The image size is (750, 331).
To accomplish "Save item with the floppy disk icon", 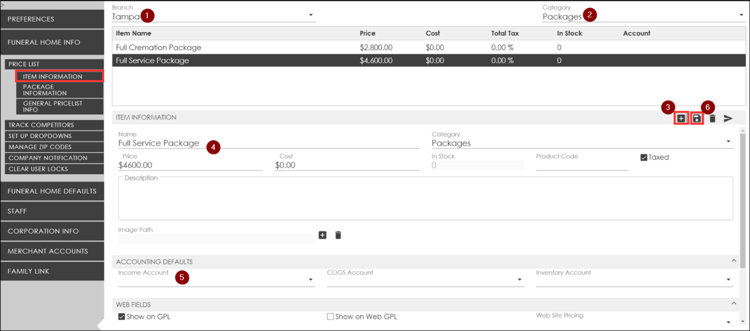I will (696, 118).
